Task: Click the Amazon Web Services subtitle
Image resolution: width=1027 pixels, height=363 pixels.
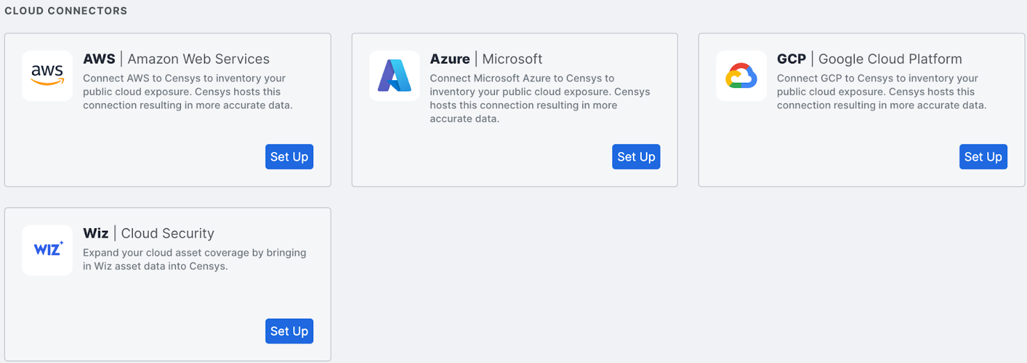Action: 198,59
